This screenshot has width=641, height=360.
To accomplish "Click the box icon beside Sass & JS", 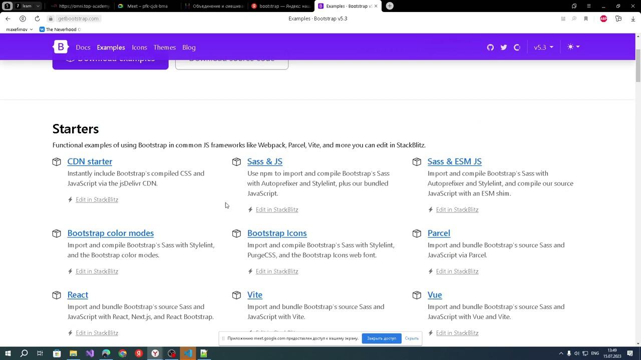I will [x=236, y=161].
